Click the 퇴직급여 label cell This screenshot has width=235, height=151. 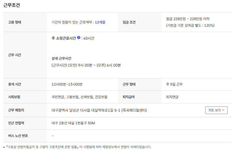[x=140, y=97]
